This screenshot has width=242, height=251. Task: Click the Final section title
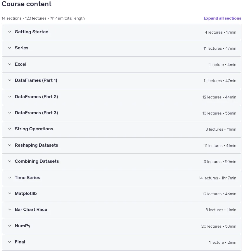(x=20, y=242)
